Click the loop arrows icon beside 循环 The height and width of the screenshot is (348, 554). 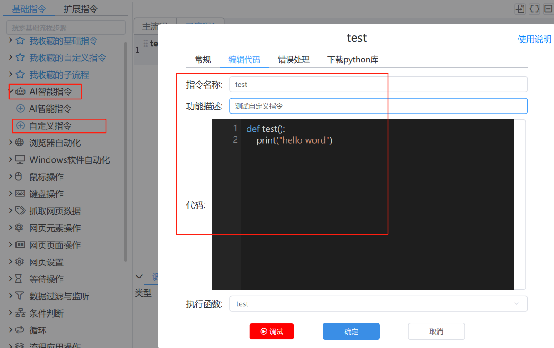point(20,330)
